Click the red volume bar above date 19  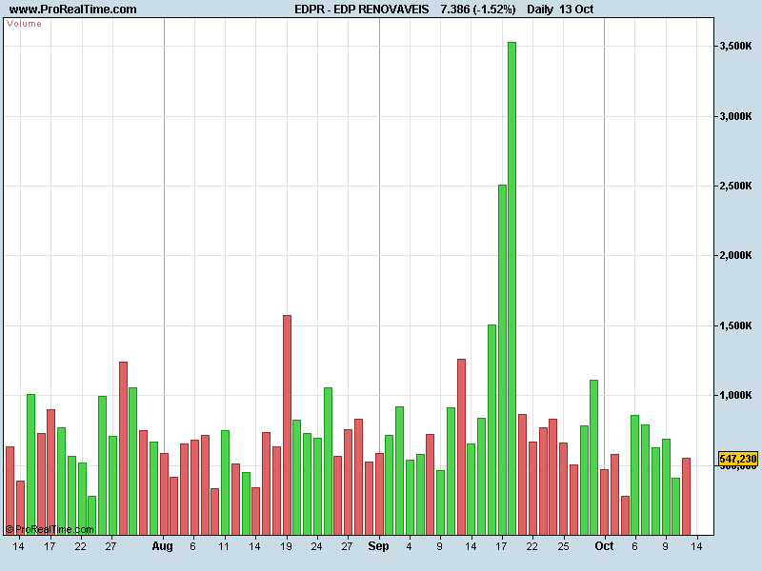(287, 424)
